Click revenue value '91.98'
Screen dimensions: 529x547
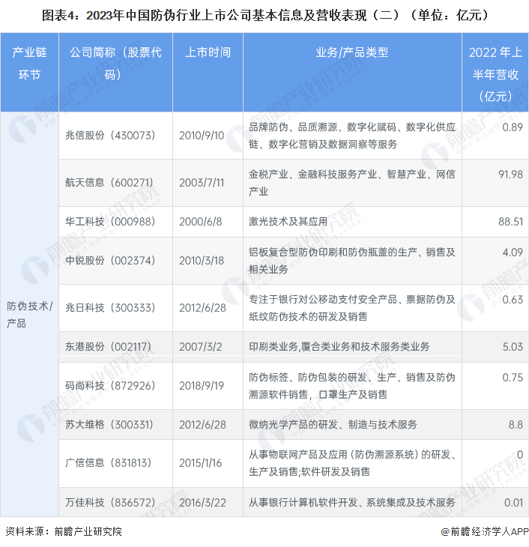(x=510, y=175)
